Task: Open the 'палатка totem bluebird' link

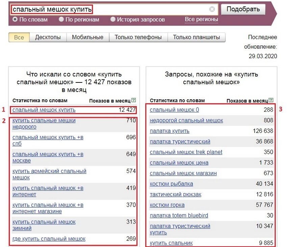Action: 179,215
